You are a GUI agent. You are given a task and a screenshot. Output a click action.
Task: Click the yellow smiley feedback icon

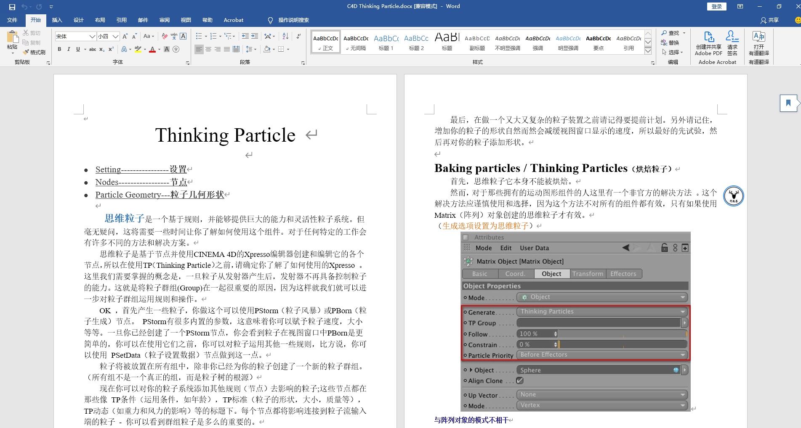click(797, 20)
